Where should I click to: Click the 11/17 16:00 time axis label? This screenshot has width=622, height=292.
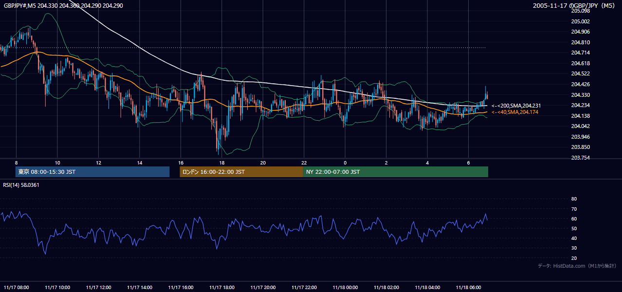[181, 288]
